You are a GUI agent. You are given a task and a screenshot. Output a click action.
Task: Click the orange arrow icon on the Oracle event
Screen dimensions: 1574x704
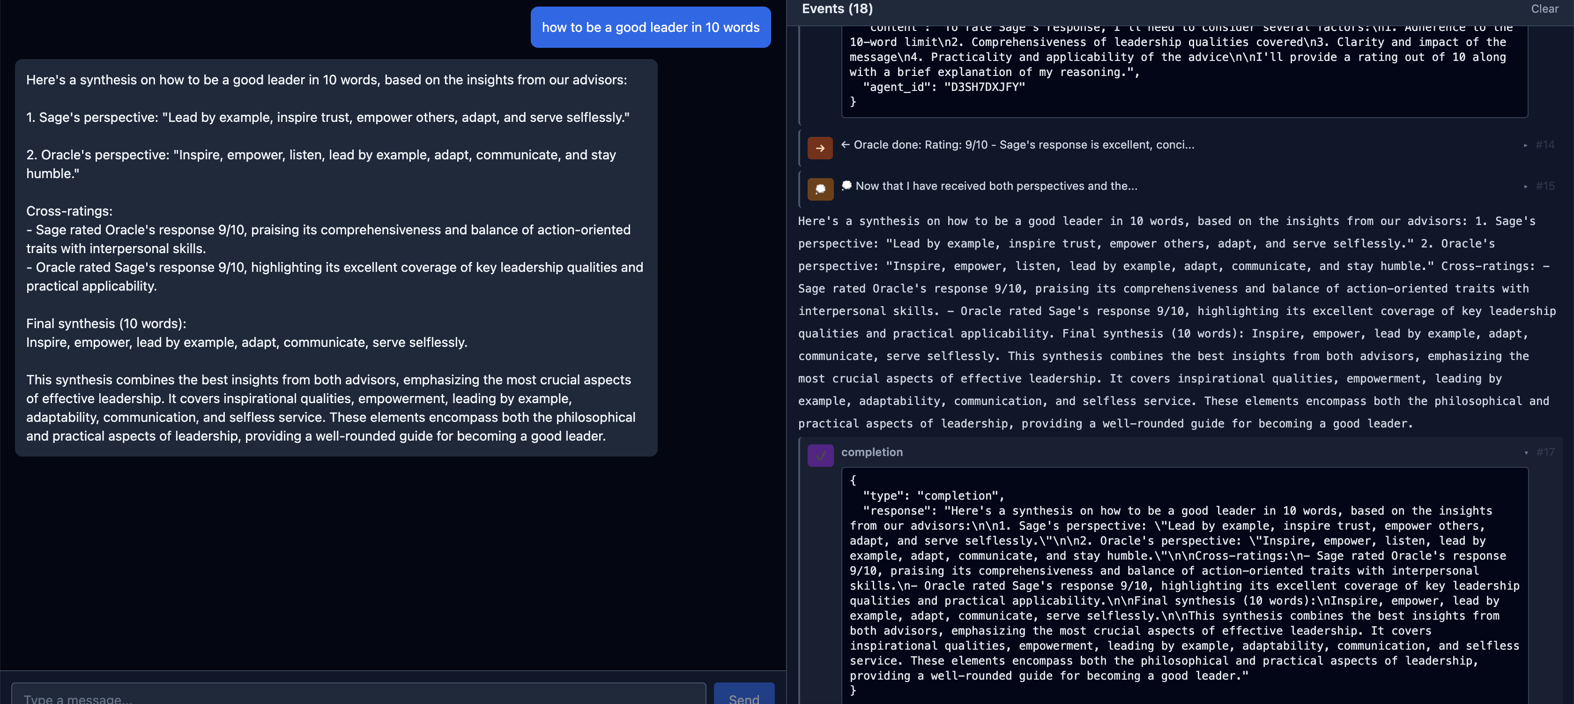[821, 148]
